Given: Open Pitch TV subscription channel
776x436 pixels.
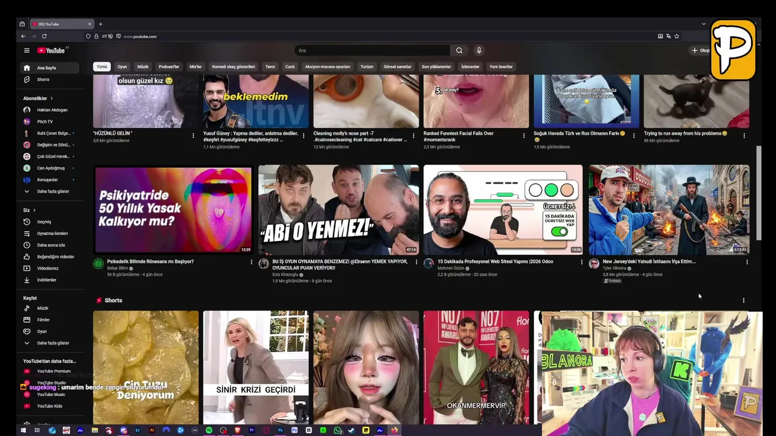Looking at the screenshot, I should click(50, 122).
